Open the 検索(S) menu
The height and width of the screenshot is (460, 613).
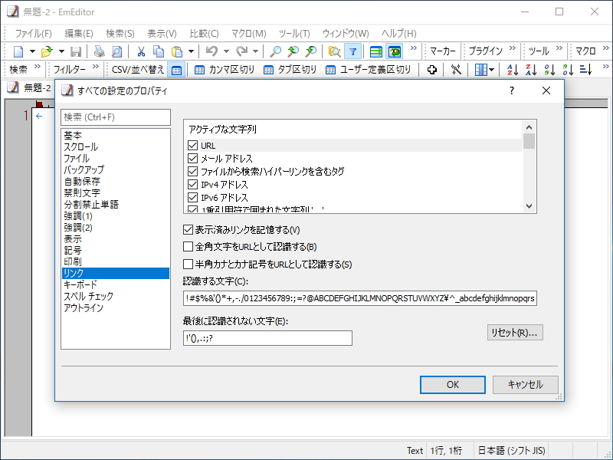(120, 34)
